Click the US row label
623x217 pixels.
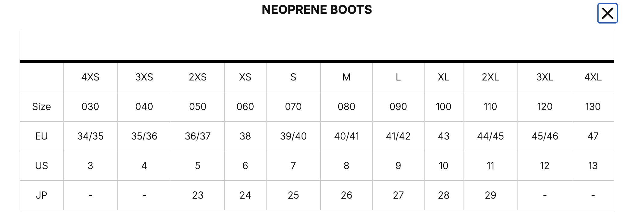click(42, 166)
